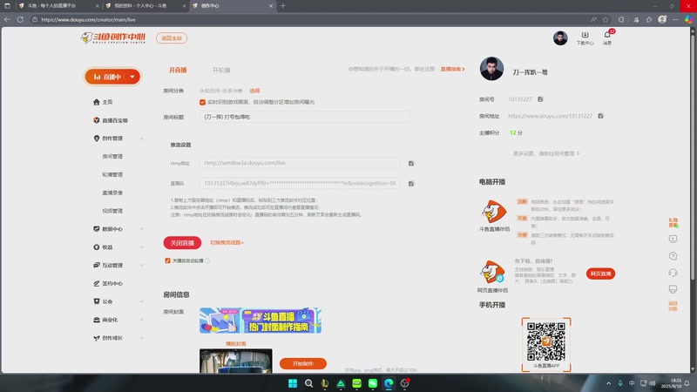Click the small avatar in the header
The height and width of the screenshot is (392, 697).
pyautogui.click(x=560, y=38)
